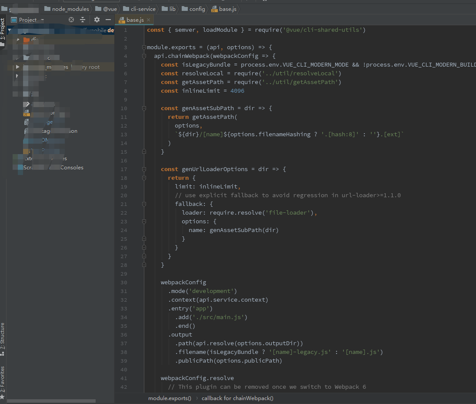Click the locate/scroll-from-source crosshair icon
476x404 pixels.
[x=71, y=20]
